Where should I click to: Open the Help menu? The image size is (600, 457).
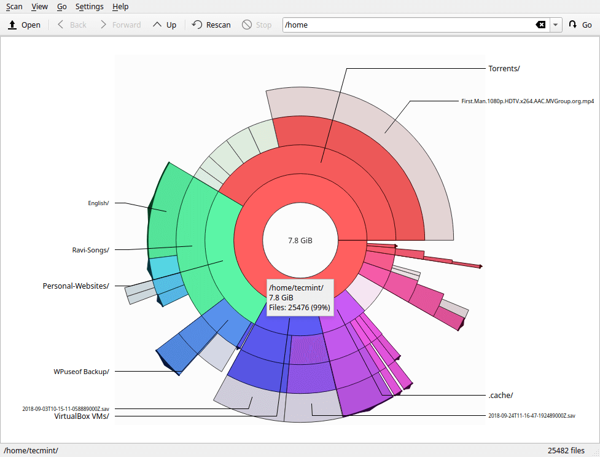tap(120, 7)
